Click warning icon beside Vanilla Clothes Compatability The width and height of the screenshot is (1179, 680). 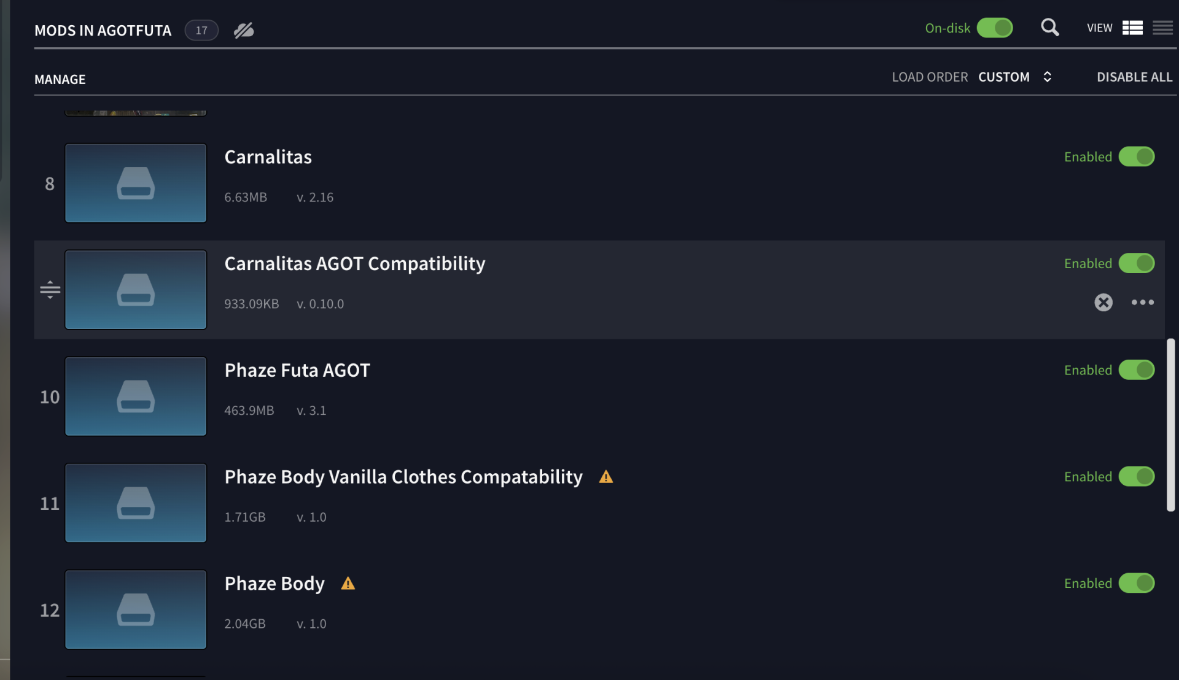tap(606, 477)
